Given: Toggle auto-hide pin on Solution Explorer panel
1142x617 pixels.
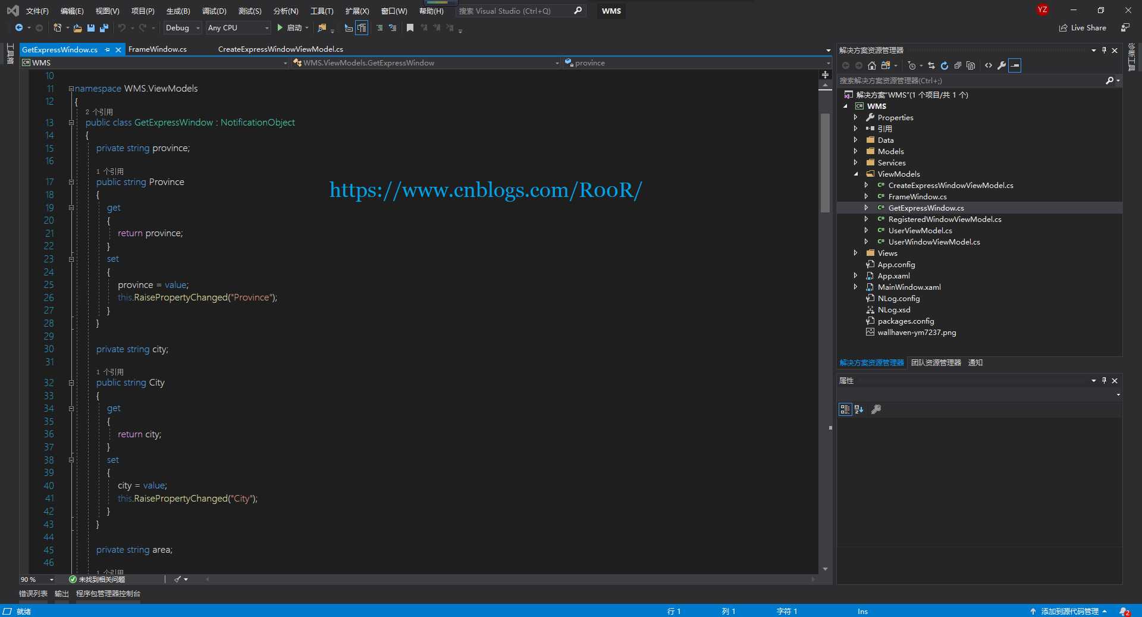Looking at the screenshot, I should click(x=1105, y=50).
